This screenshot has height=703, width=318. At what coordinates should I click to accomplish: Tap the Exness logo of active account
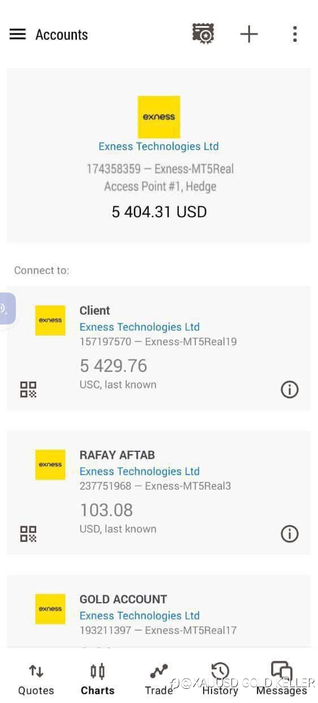click(x=159, y=117)
